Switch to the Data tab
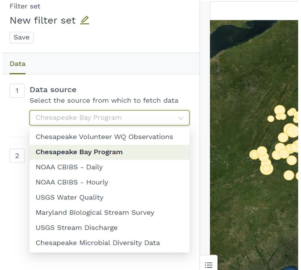 coord(17,64)
